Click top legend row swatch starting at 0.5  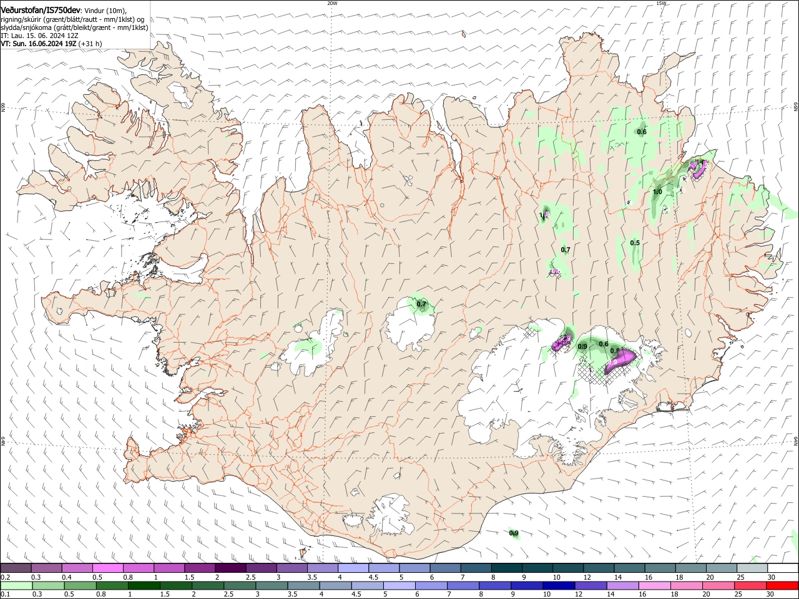pos(107,568)
